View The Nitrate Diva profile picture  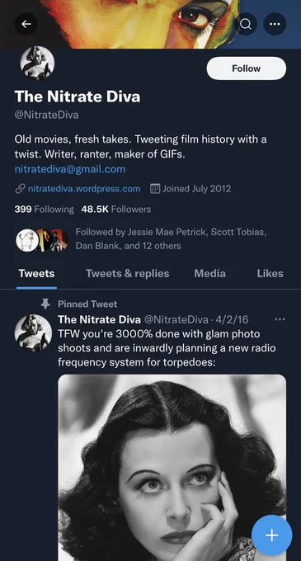tap(37, 64)
